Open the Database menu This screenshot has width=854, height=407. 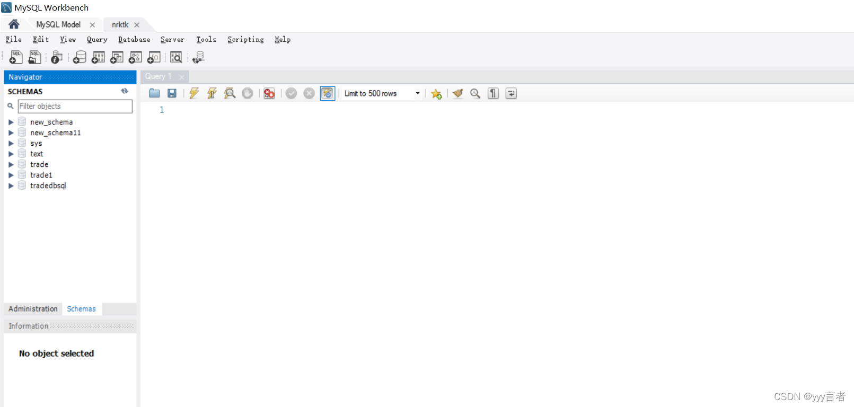pos(134,39)
